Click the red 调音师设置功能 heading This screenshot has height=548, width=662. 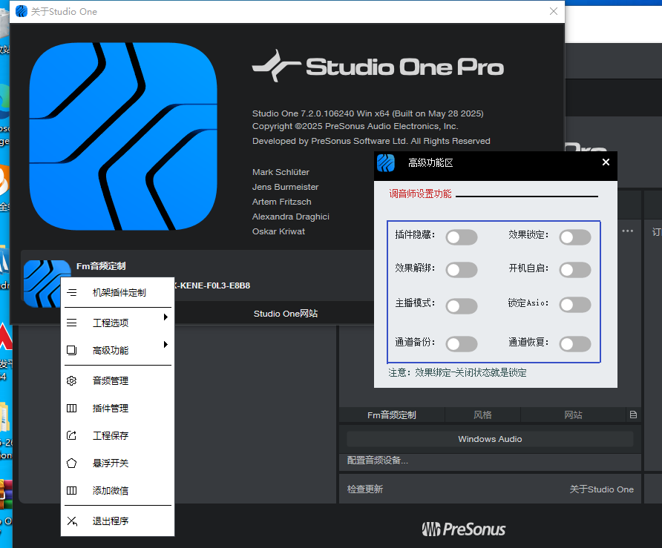point(420,194)
